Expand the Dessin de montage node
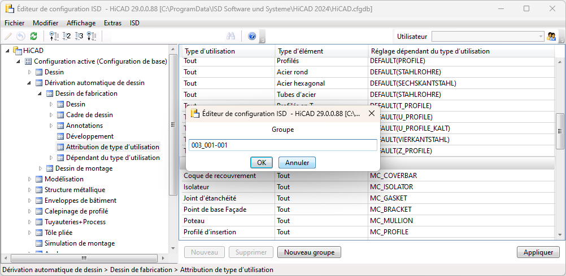The width and height of the screenshot is (566, 276). tap(40, 168)
